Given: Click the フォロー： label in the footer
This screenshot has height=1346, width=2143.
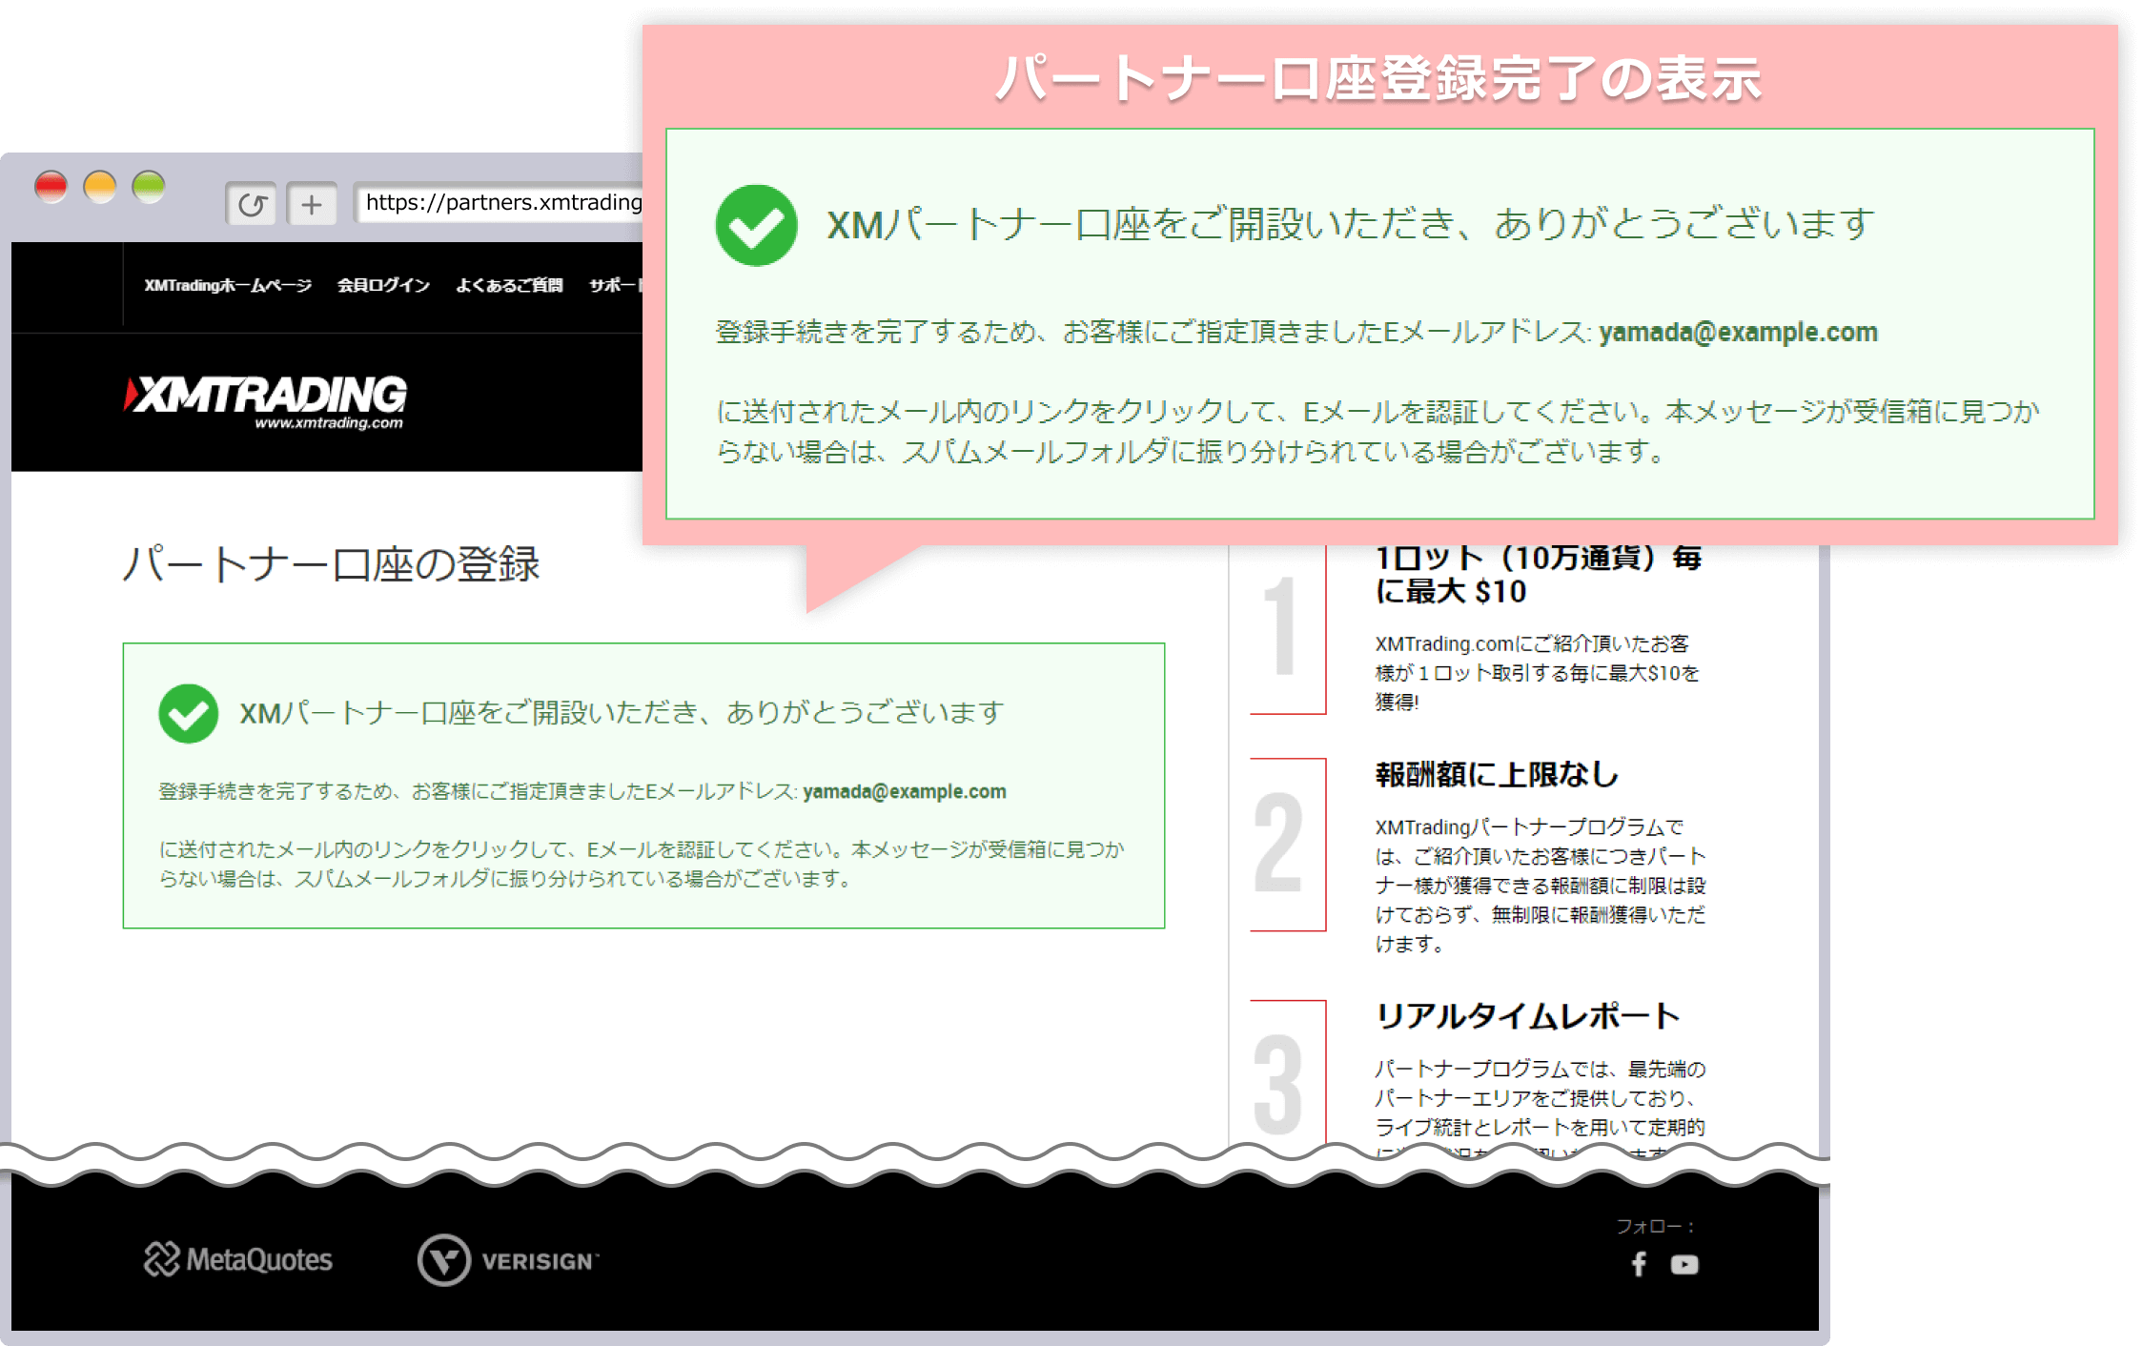Looking at the screenshot, I should pyautogui.click(x=1655, y=1226).
